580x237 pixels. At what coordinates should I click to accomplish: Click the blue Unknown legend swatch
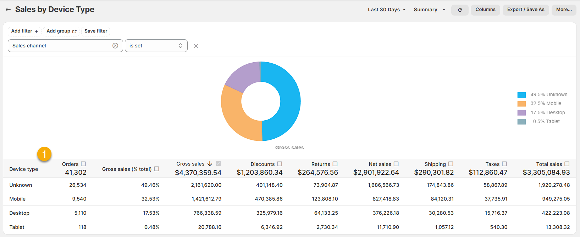tap(521, 95)
